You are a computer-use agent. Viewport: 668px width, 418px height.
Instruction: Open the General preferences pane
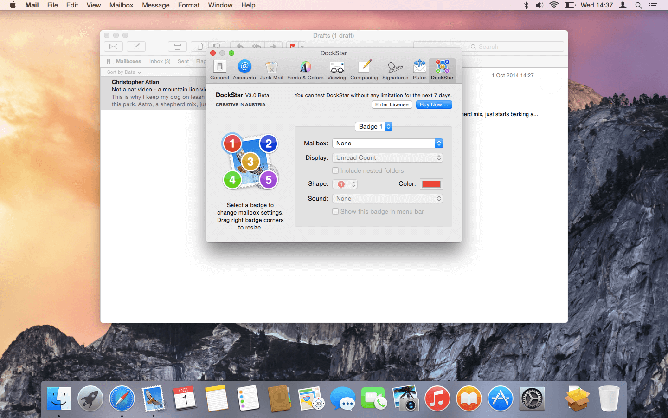(x=219, y=70)
